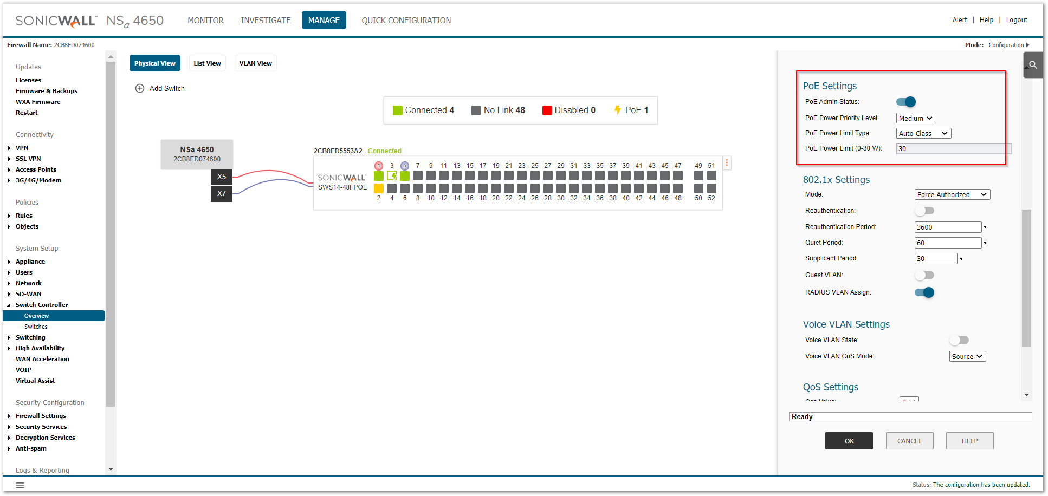Select switch port 24 icon
The image size is (1048, 496).
(x=522, y=188)
